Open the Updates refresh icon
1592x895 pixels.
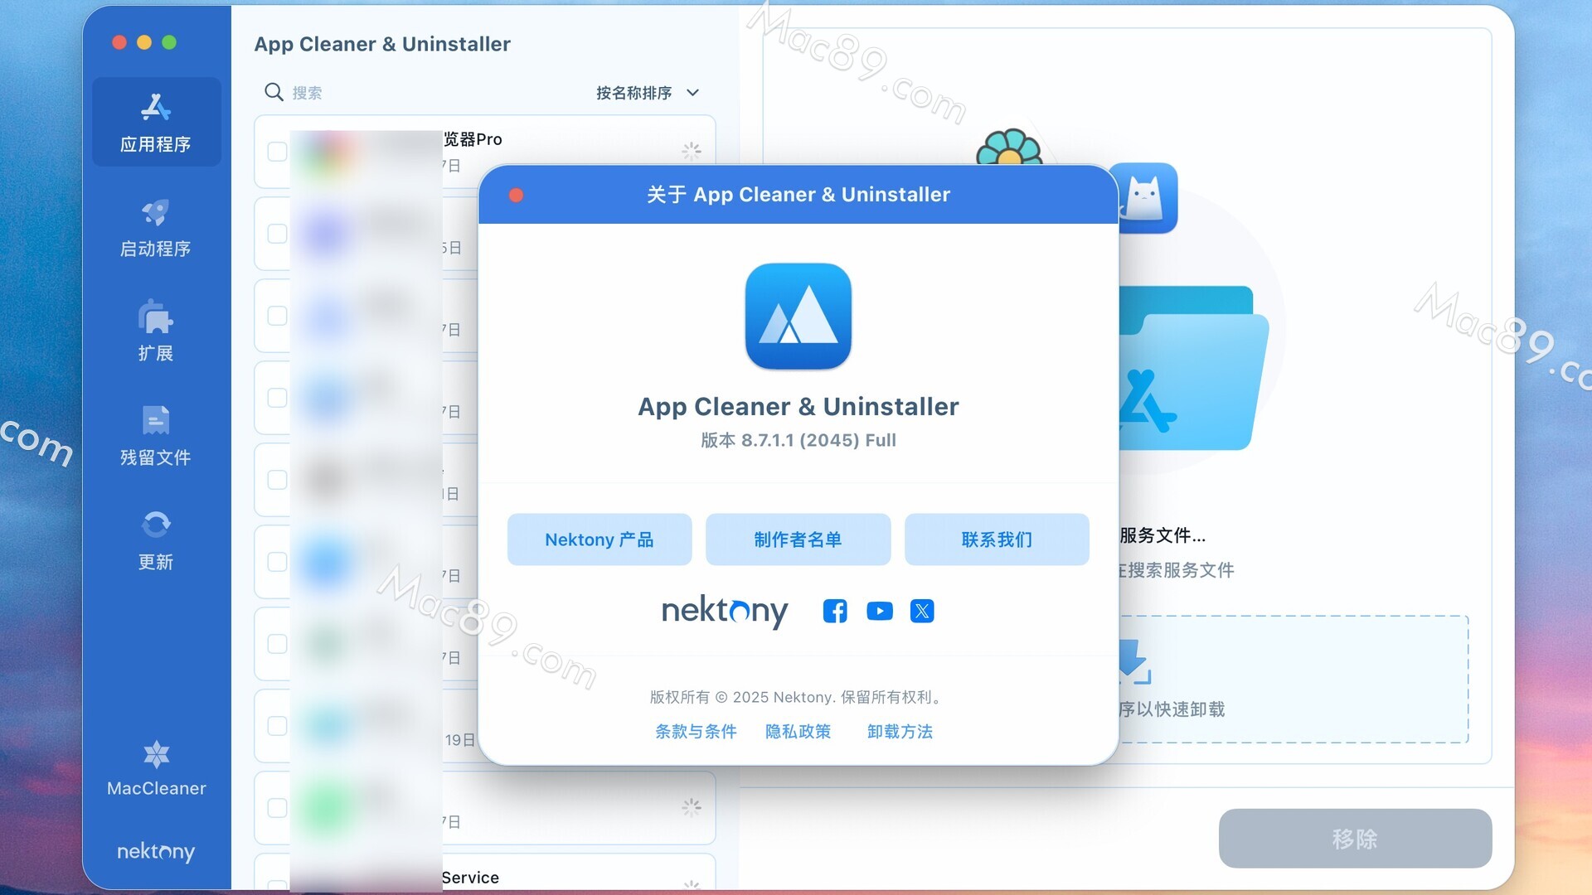coord(156,525)
